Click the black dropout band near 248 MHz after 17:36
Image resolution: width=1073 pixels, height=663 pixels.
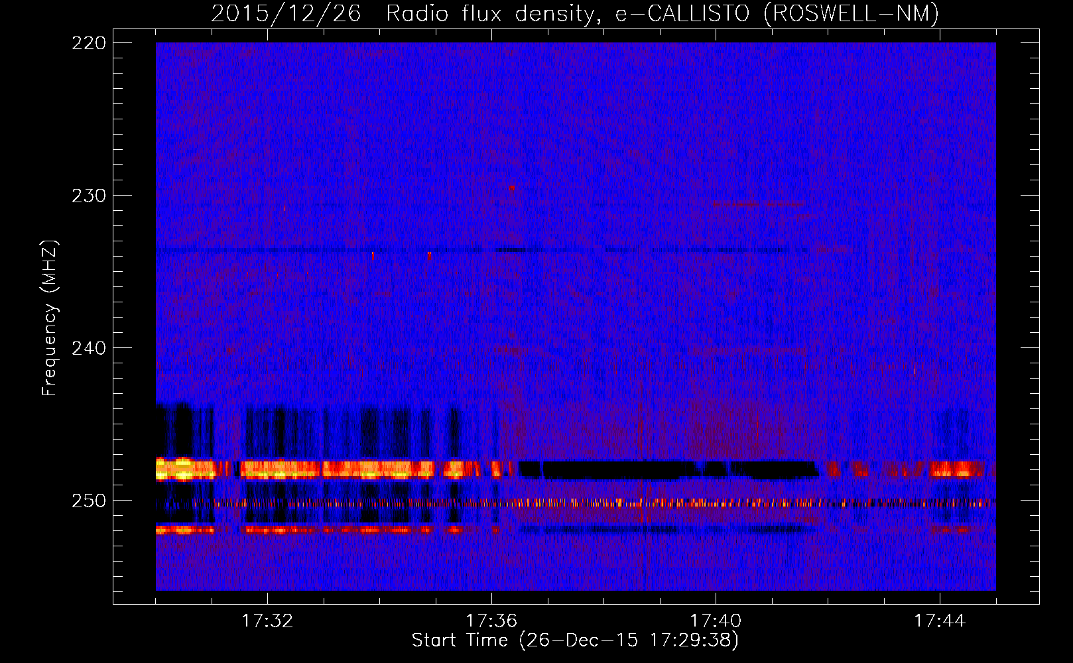[668, 470]
